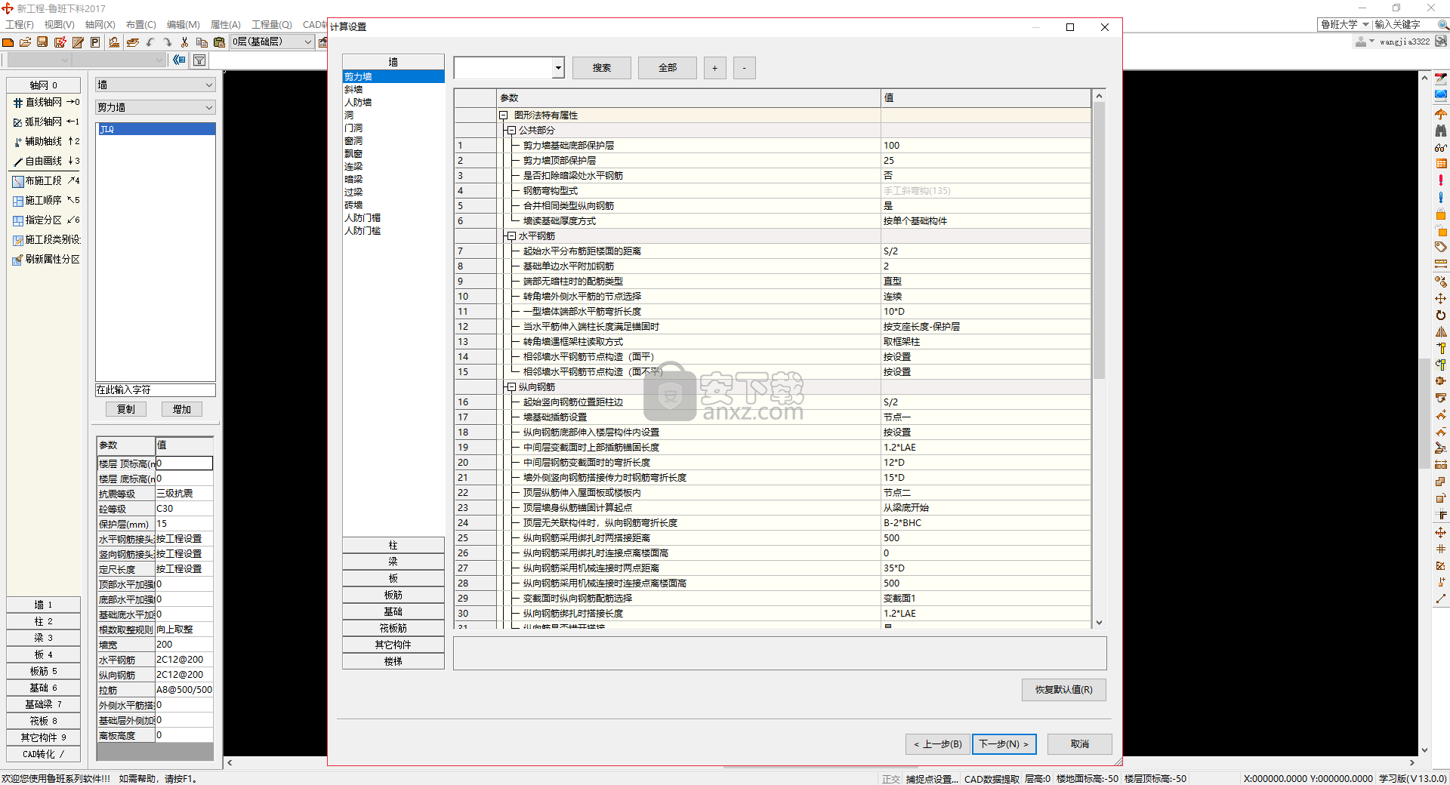Open the 视图(V) menu
Screen dimensions: 1450x785
pyautogui.click(x=59, y=25)
